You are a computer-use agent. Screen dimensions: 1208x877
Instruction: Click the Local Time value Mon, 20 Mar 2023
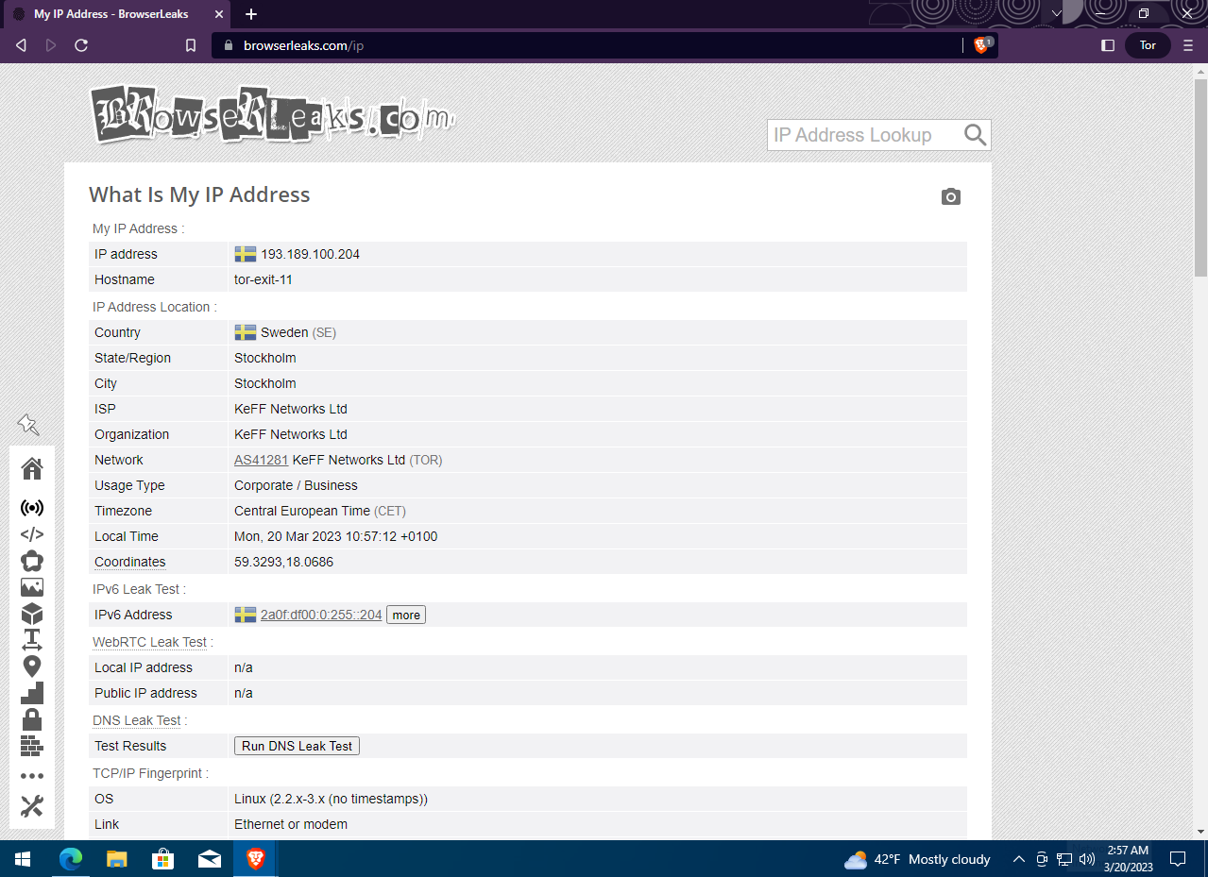click(335, 536)
